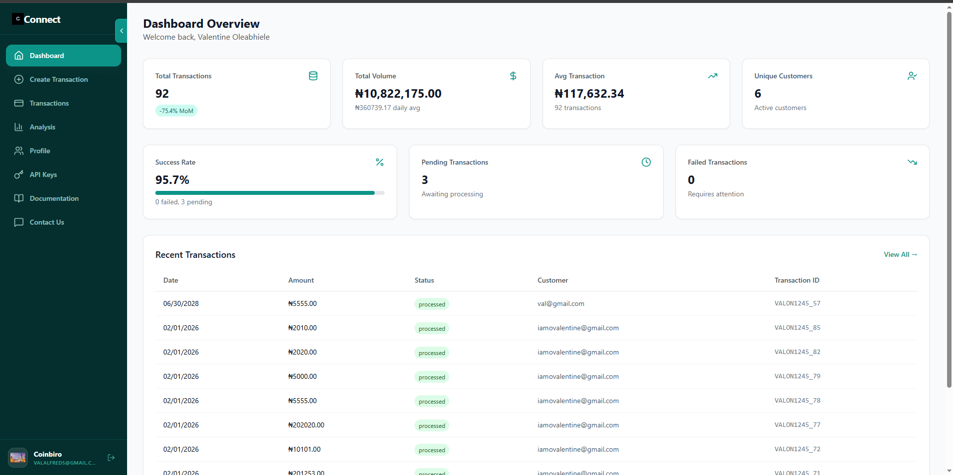
Task: Click the trending-down icon in Failed Transactions
Action: coord(912,162)
